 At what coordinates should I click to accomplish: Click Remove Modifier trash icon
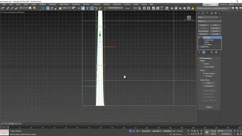(212, 52)
